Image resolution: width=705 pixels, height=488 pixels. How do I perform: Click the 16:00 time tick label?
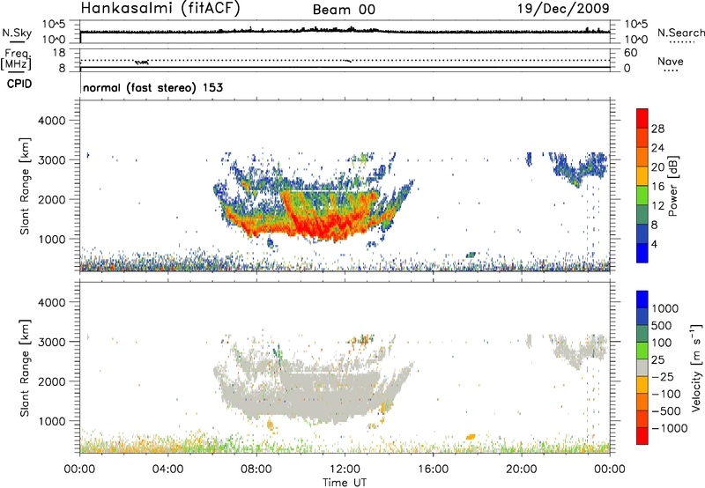433,470
